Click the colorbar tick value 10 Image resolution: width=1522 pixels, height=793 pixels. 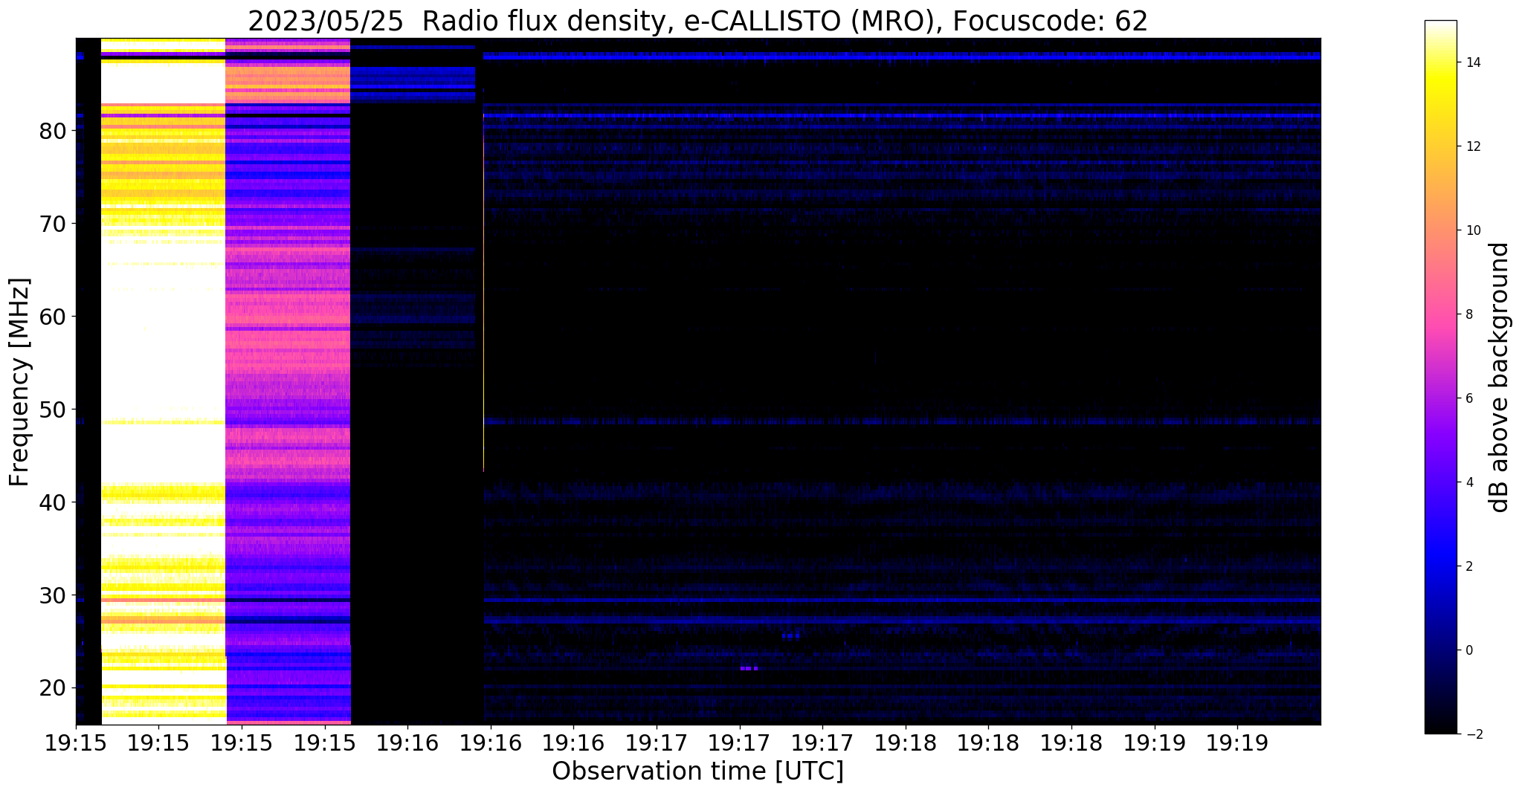point(1472,230)
